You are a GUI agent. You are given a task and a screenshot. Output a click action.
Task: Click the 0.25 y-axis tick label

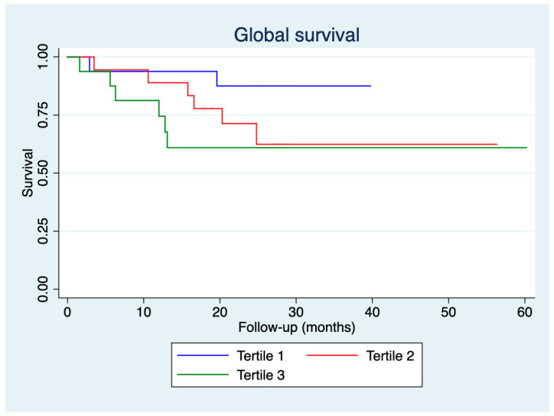click(43, 231)
